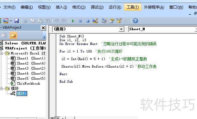The width and height of the screenshot is (197, 119).
Task: Click the Copy toolbar icon
Action: point(33,21)
